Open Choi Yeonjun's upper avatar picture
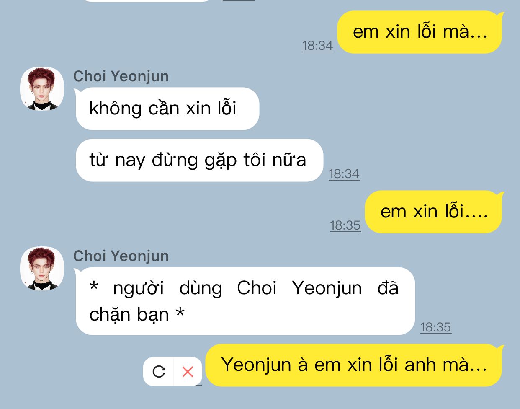Screen dimensions: 520x409 tap(42, 88)
